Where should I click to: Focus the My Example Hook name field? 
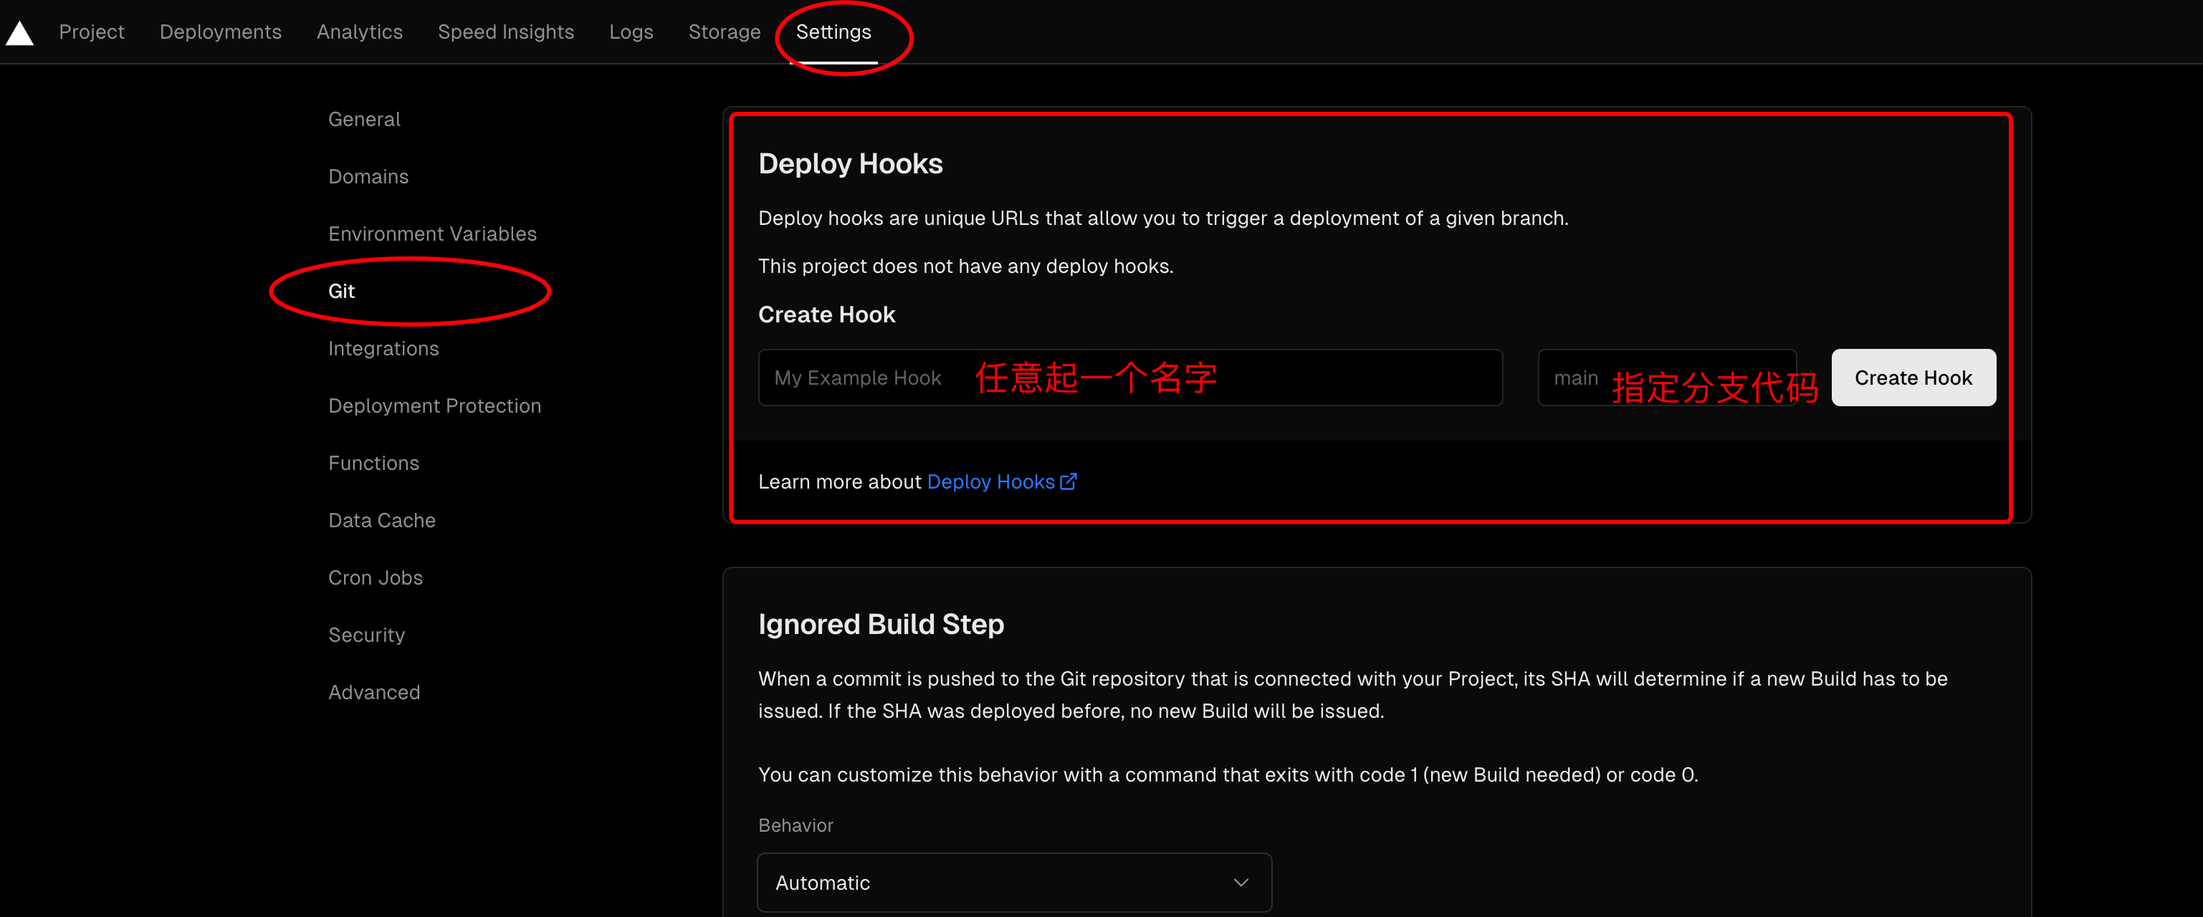(1129, 378)
